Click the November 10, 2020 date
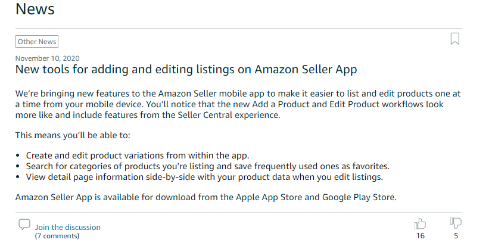The image size is (492, 252). (x=47, y=58)
